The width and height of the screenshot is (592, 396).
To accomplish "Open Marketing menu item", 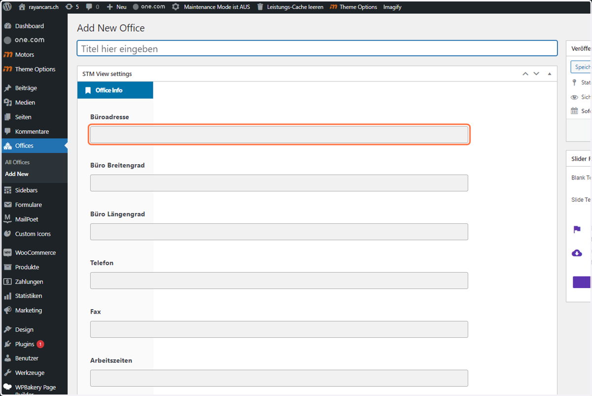I will click(x=34, y=311).
